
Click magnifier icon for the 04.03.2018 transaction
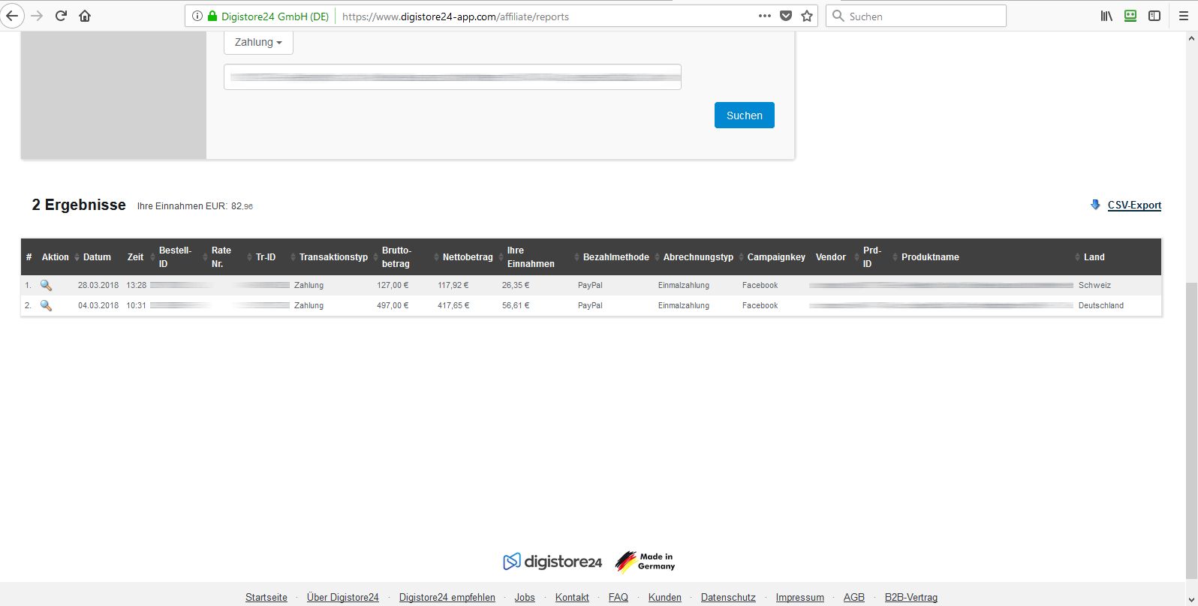click(46, 306)
